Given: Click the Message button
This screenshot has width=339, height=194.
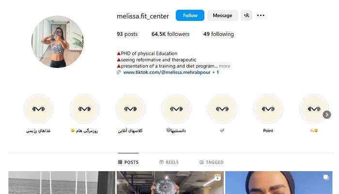Looking at the screenshot, I should (222, 16).
